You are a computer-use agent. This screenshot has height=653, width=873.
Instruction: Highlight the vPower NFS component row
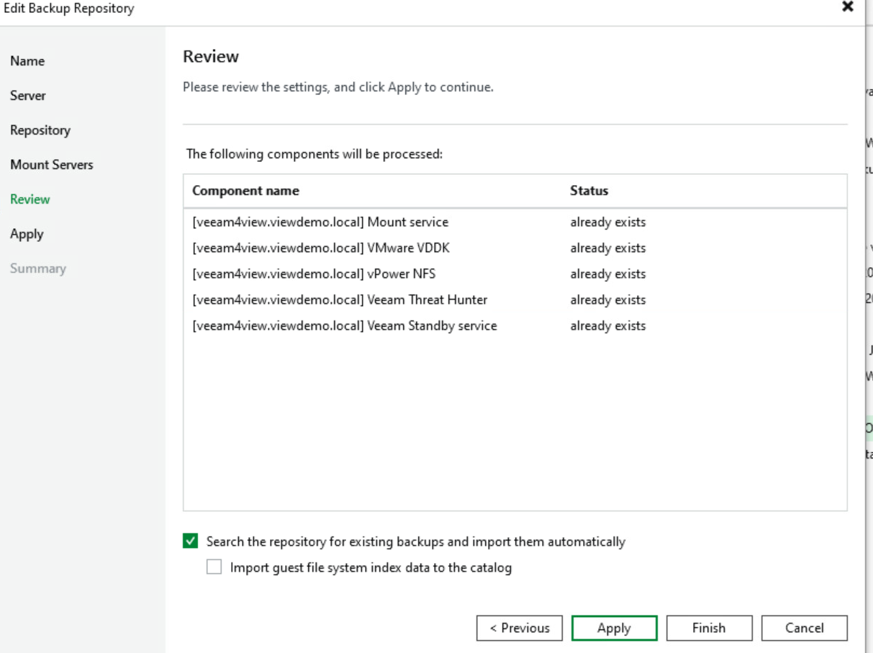coord(314,274)
